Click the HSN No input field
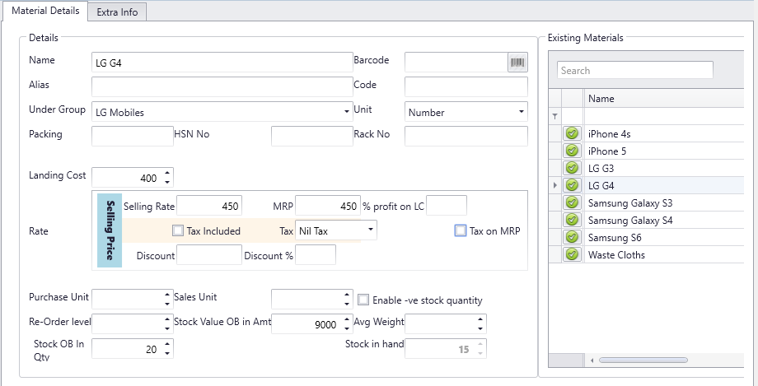This screenshot has width=758, height=386. (311, 137)
